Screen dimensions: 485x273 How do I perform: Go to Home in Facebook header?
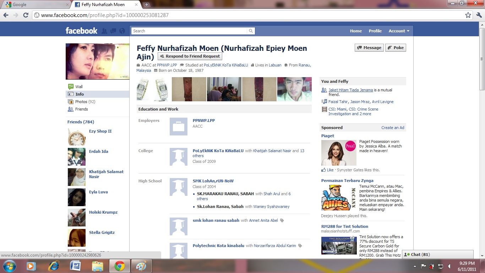[356, 31]
